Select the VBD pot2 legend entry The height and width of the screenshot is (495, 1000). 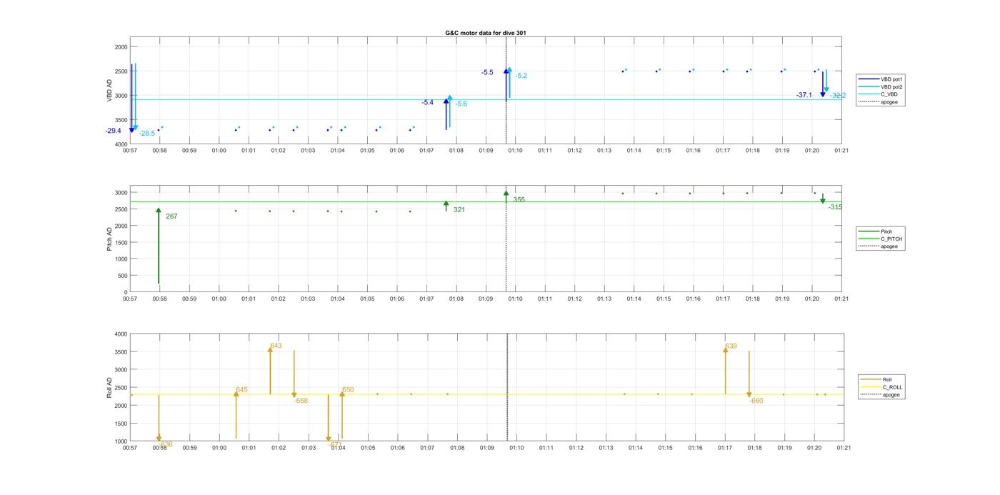tap(881, 86)
